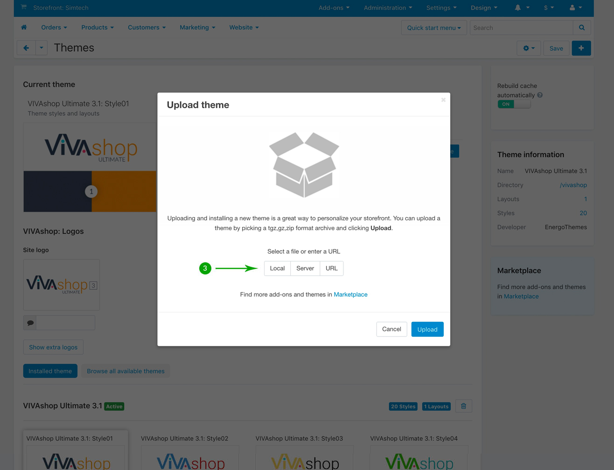This screenshot has height=470, width=614.
Task: Click the Site logo thumbnail image
Action: [x=62, y=285]
